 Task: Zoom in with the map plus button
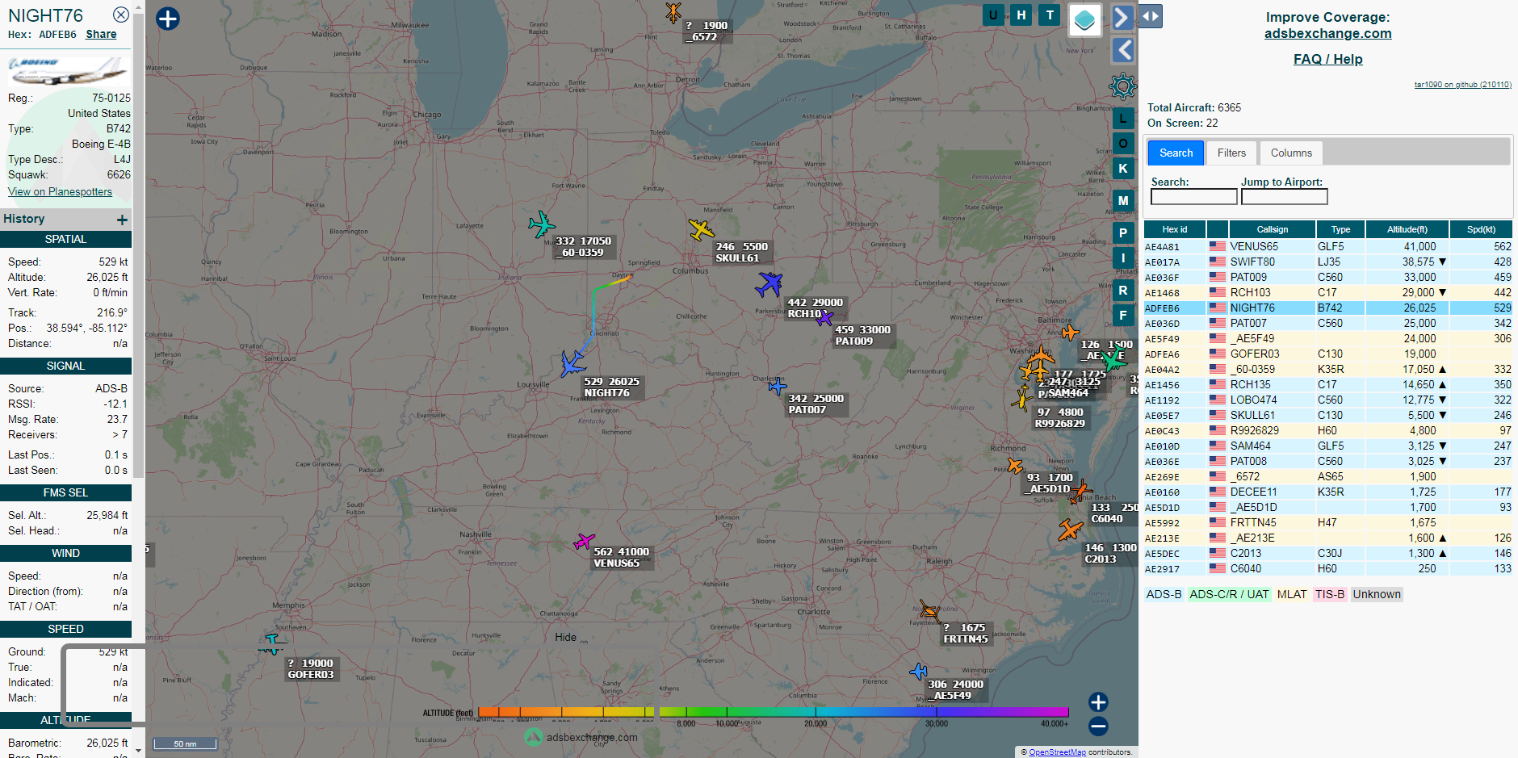click(x=1098, y=701)
